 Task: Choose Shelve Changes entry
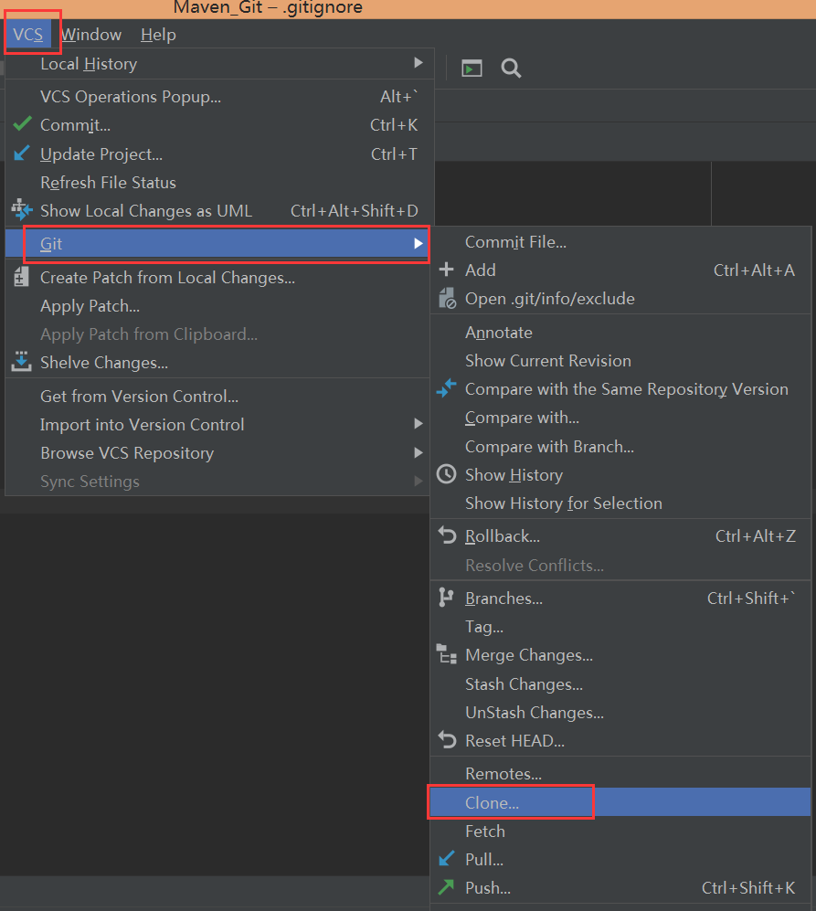click(x=217, y=363)
